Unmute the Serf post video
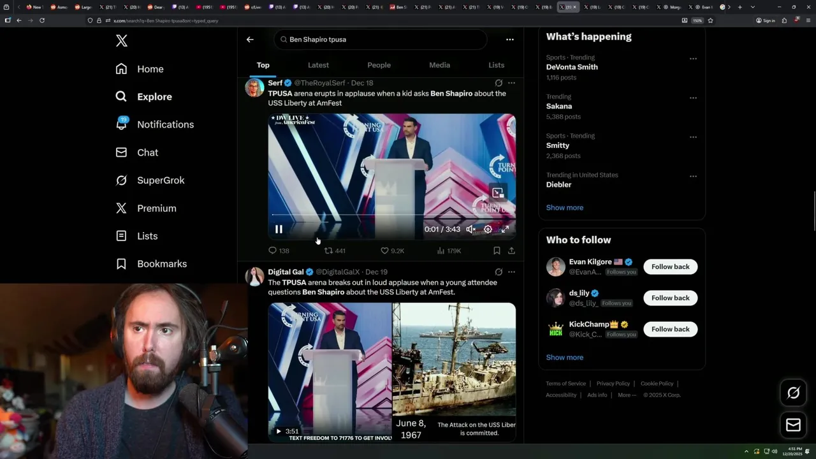This screenshot has height=459, width=816. point(470,229)
